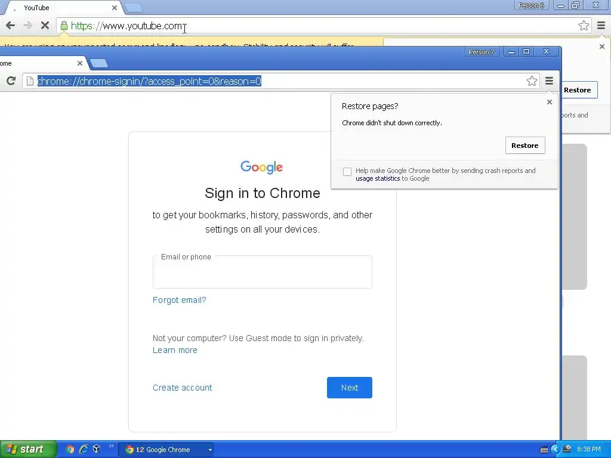Open the hamburger menu in Person 7 window
The width and height of the screenshot is (611, 458).
549,81
